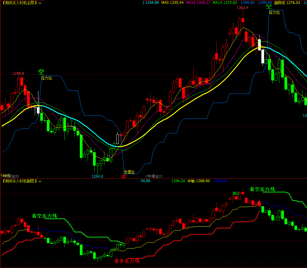
Task: Click the 支撑位 support label
Action: [129, 172]
